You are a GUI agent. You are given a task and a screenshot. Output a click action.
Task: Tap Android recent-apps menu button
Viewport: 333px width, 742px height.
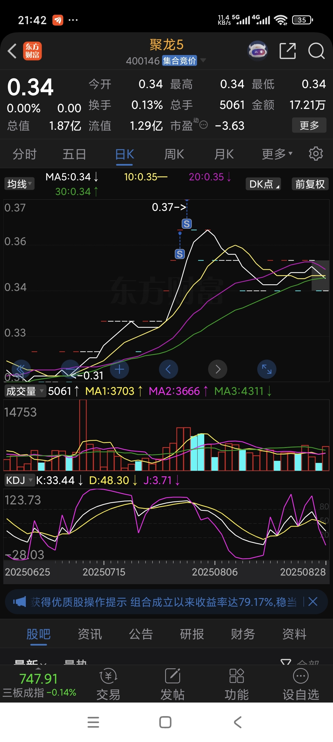93,722
